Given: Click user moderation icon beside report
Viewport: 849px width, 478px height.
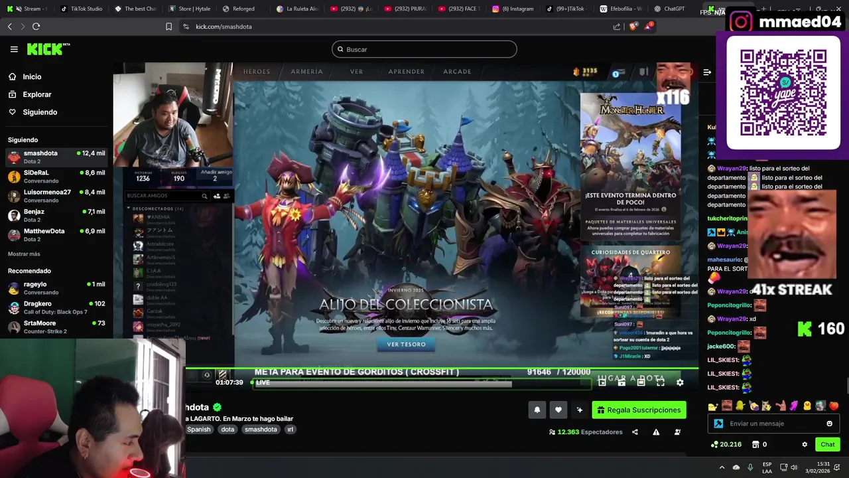Looking at the screenshot, I should click(x=677, y=432).
